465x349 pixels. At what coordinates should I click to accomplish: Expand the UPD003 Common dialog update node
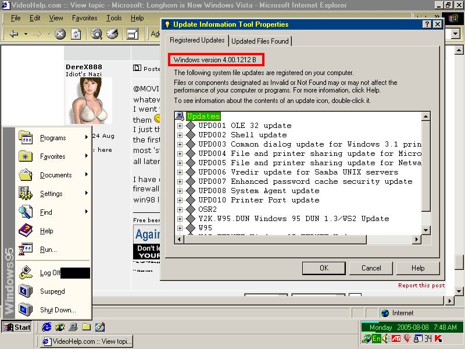pos(180,144)
